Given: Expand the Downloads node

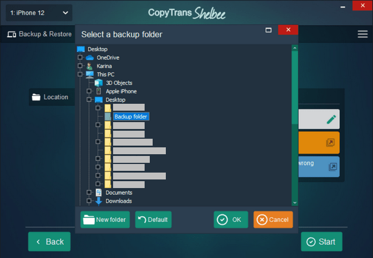Looking at the screenshot, I should click(89, 201).
